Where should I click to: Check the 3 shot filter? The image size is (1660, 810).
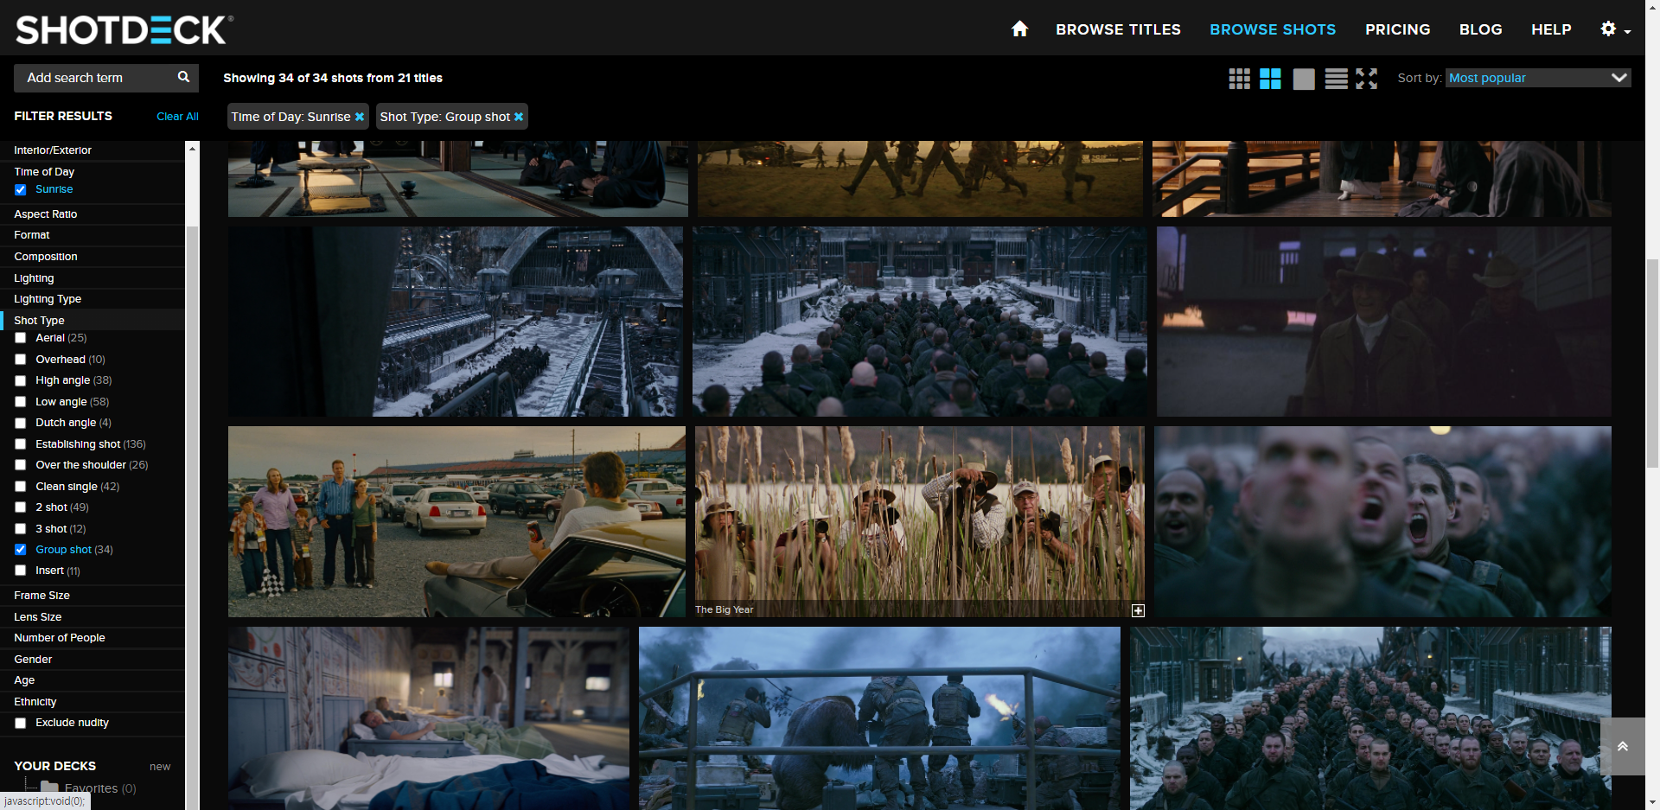tap(21, 529)
